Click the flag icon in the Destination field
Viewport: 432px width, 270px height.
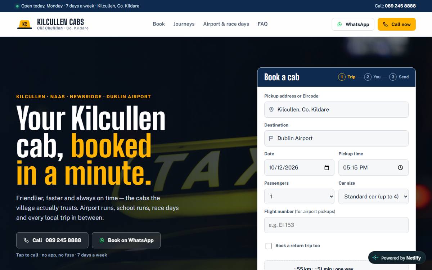tap(271, 138)
